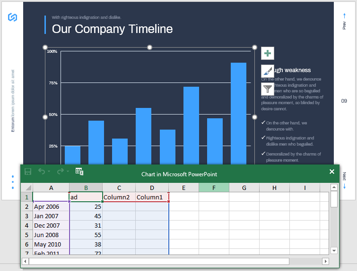Select row 4 header
The width and height of the screenshot is (357, 271).
coord(27,225)
